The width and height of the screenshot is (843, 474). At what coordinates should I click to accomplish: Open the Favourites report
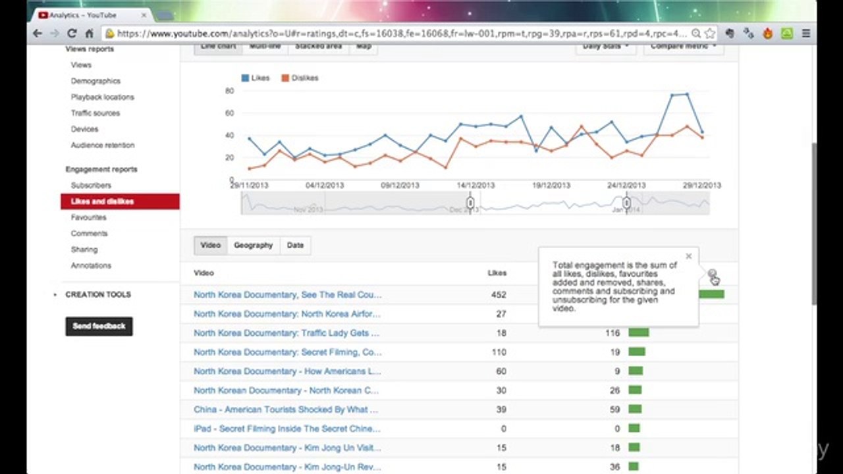[x=88, y=217]
